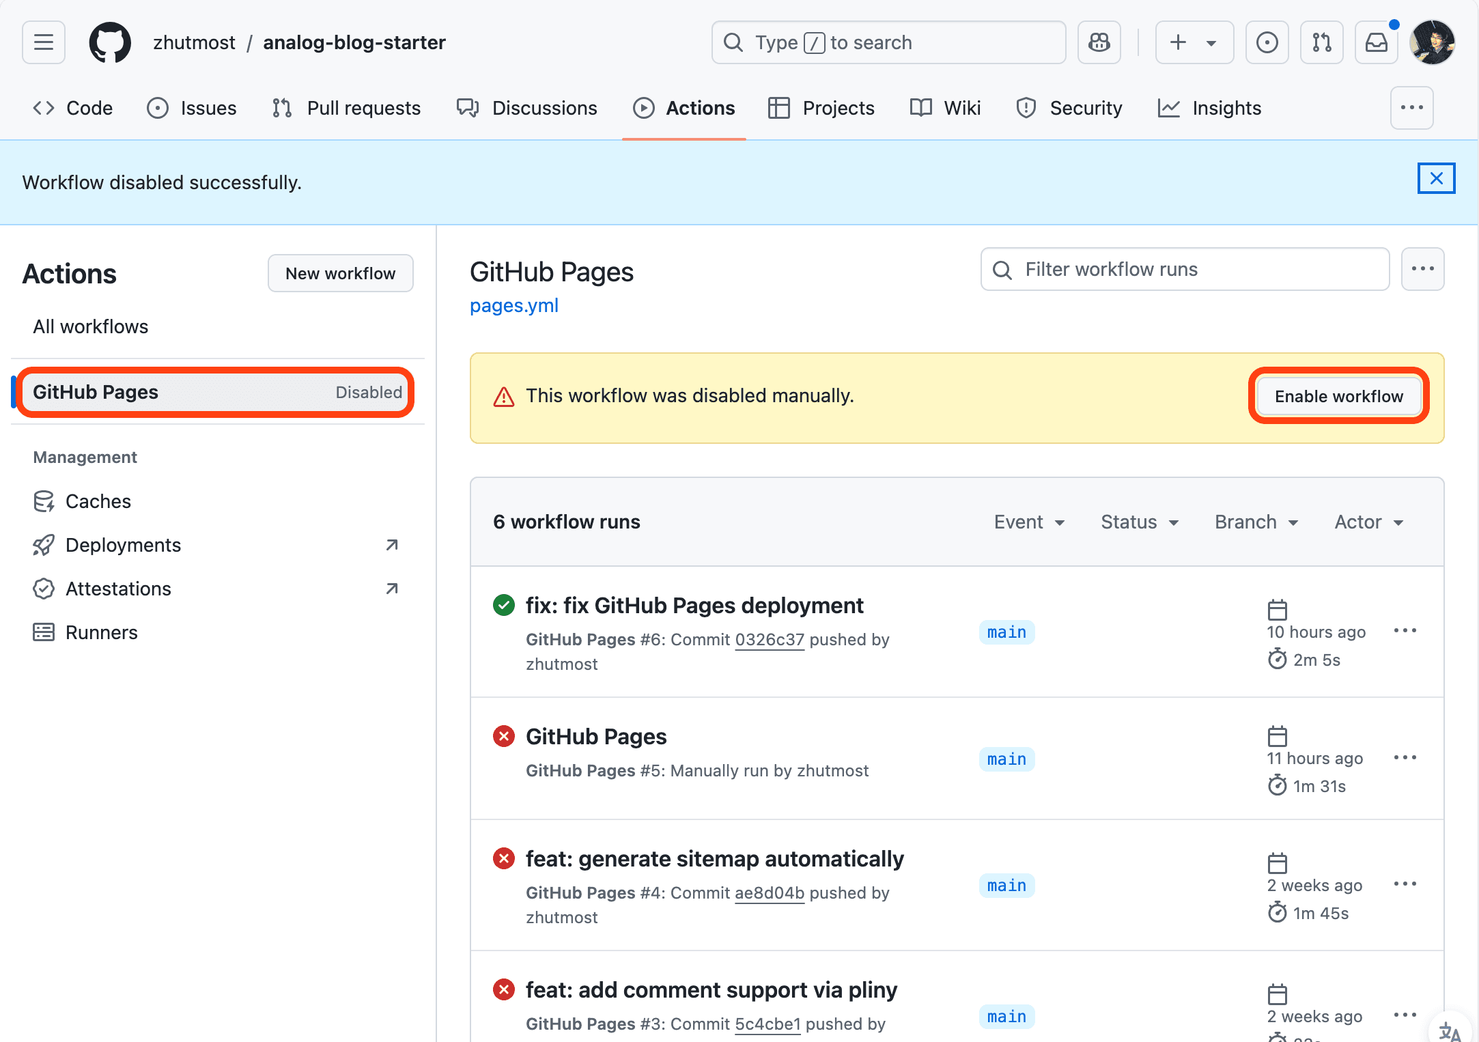Open options for the fix GitHub Pages deployment run

click(1405, 631)
